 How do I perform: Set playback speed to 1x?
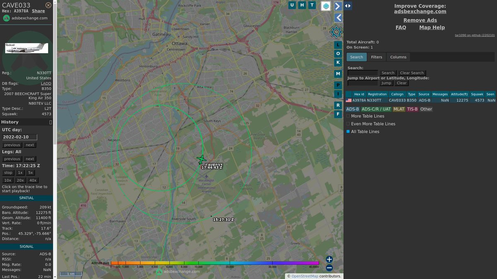click(x=20, y=173)
